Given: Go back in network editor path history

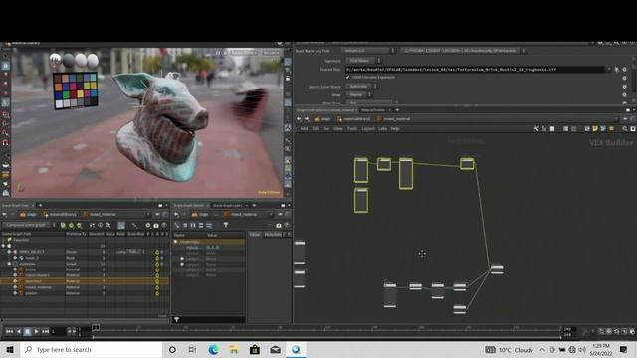Looking at the screenshot, I should [299, 119].
